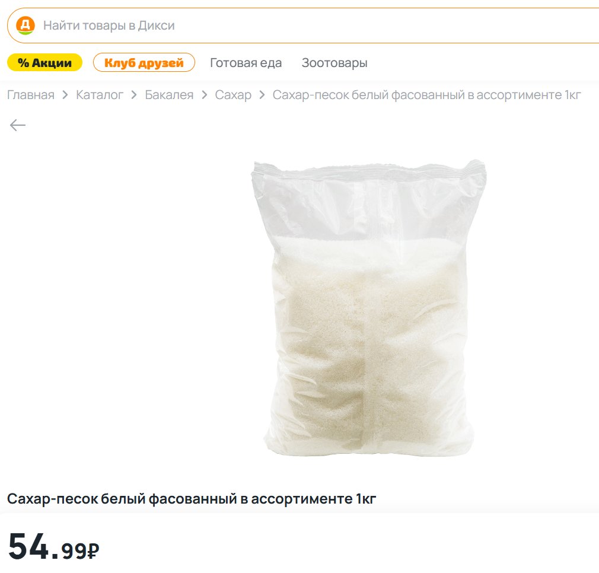Click the Сахар-песок product breadcrumb
This screenshot has width=599, height=573.
click(x=426, y=95)
